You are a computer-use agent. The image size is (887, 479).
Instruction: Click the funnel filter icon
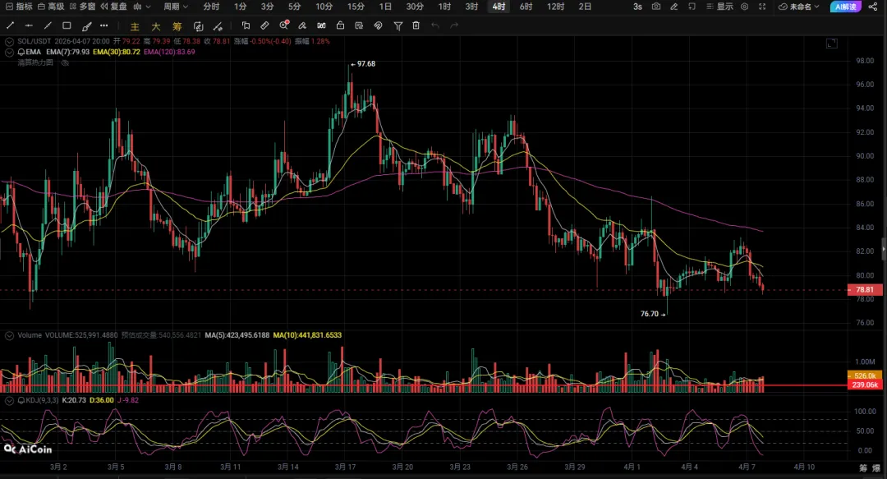(398, 26)
